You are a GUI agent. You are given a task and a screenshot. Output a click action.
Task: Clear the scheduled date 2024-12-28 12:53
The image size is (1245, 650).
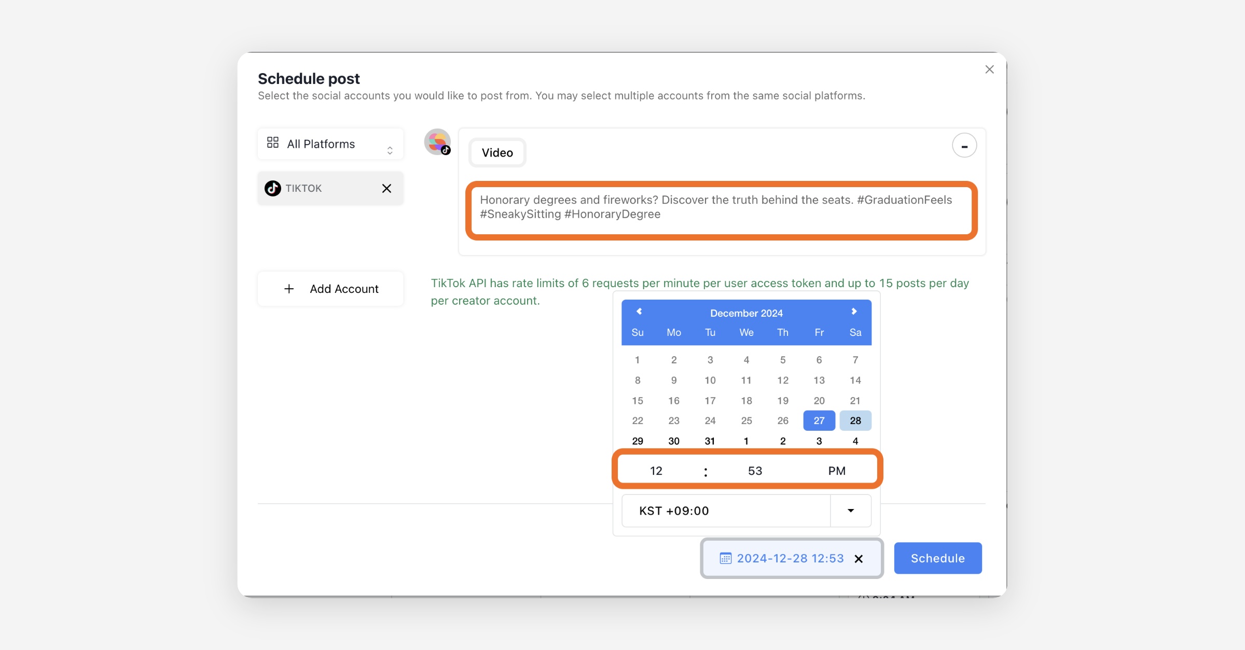[x=859, y=559]
